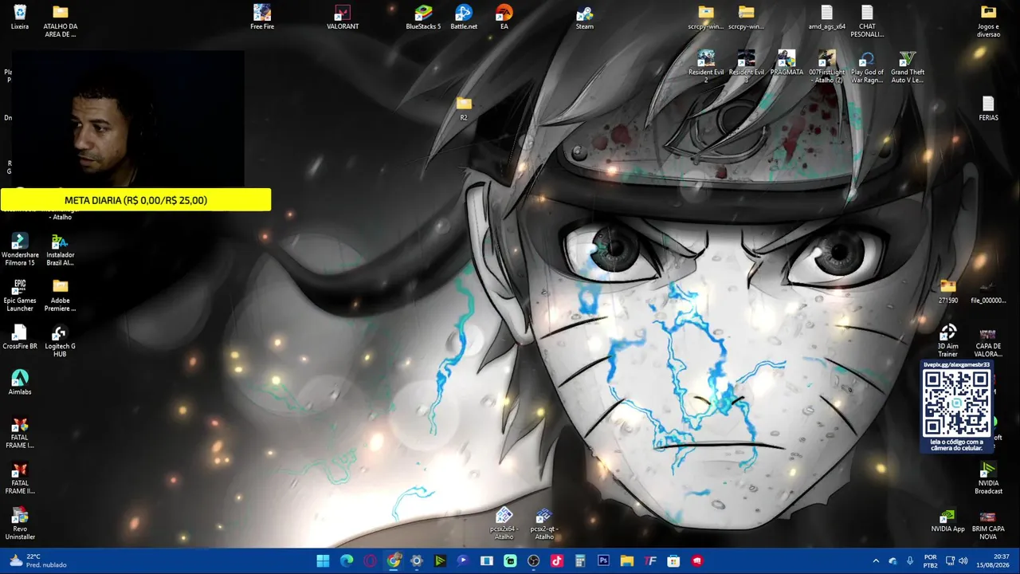Open the ATALHO DA AREA DE folder
The width and height of the screenshot is (1020, 574).
pyautogui.click(x=61, y=21)
